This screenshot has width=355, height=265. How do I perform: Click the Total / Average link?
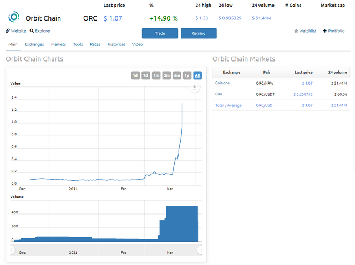[228, 105]
